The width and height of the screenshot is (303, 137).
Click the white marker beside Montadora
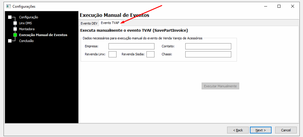point(15,29)
